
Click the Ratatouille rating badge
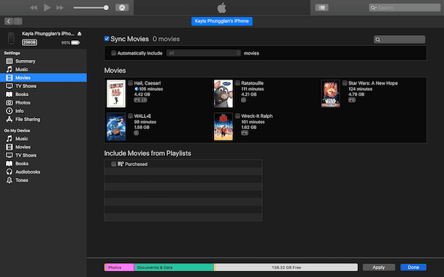tap(243, 100)
